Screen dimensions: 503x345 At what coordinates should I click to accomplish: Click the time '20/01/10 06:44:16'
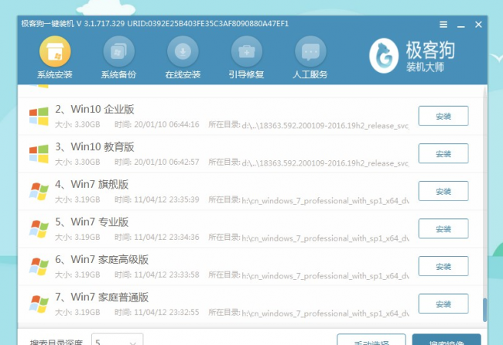click(x=166, y=125)
